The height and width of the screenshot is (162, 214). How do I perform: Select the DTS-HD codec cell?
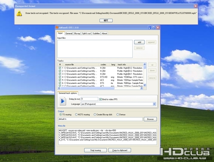[104, 77]
